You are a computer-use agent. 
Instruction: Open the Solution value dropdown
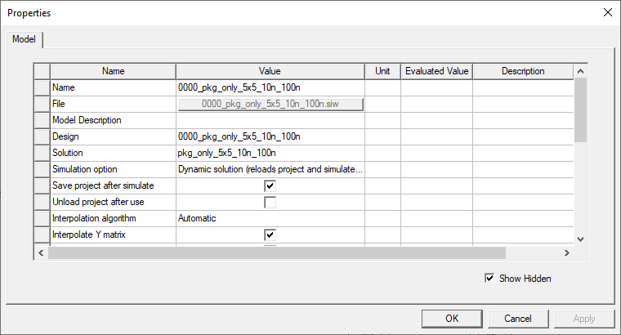click(x=270, y=153)
